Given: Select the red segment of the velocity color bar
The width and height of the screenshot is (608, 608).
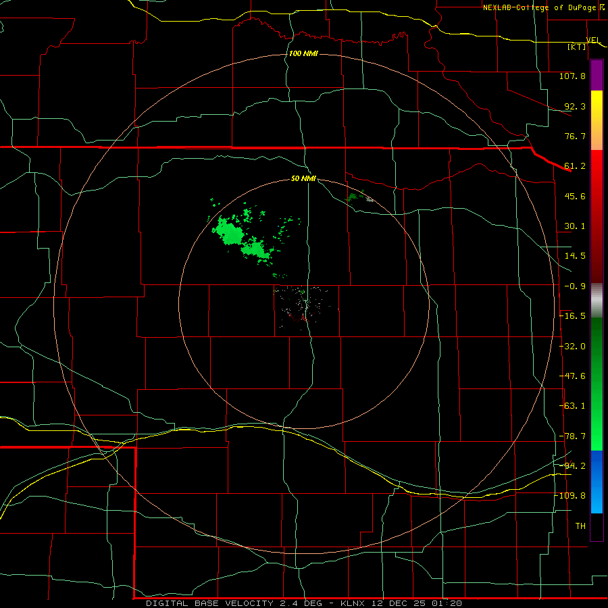Looking at the screenshot, I should pyautogui.click(x=597, y=216).
